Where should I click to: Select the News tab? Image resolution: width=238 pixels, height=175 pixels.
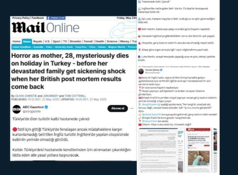[x=27, y=41]
